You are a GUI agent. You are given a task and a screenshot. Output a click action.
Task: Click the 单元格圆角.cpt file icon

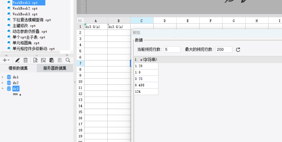click(x=9, y=43)
